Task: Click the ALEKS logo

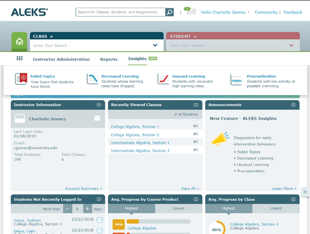Action: click(x=29, y=12)
